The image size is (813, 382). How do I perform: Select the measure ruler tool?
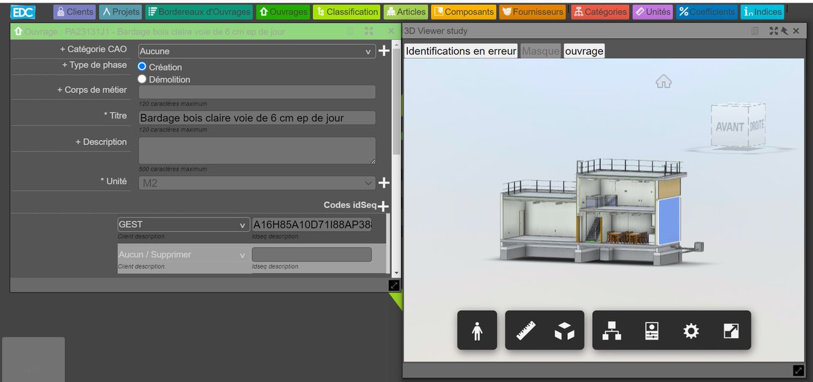coord(526,331)
